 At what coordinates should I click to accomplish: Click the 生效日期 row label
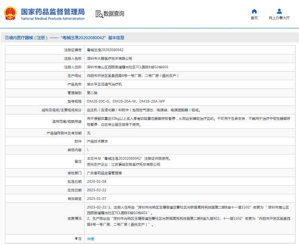click(74, 190)
